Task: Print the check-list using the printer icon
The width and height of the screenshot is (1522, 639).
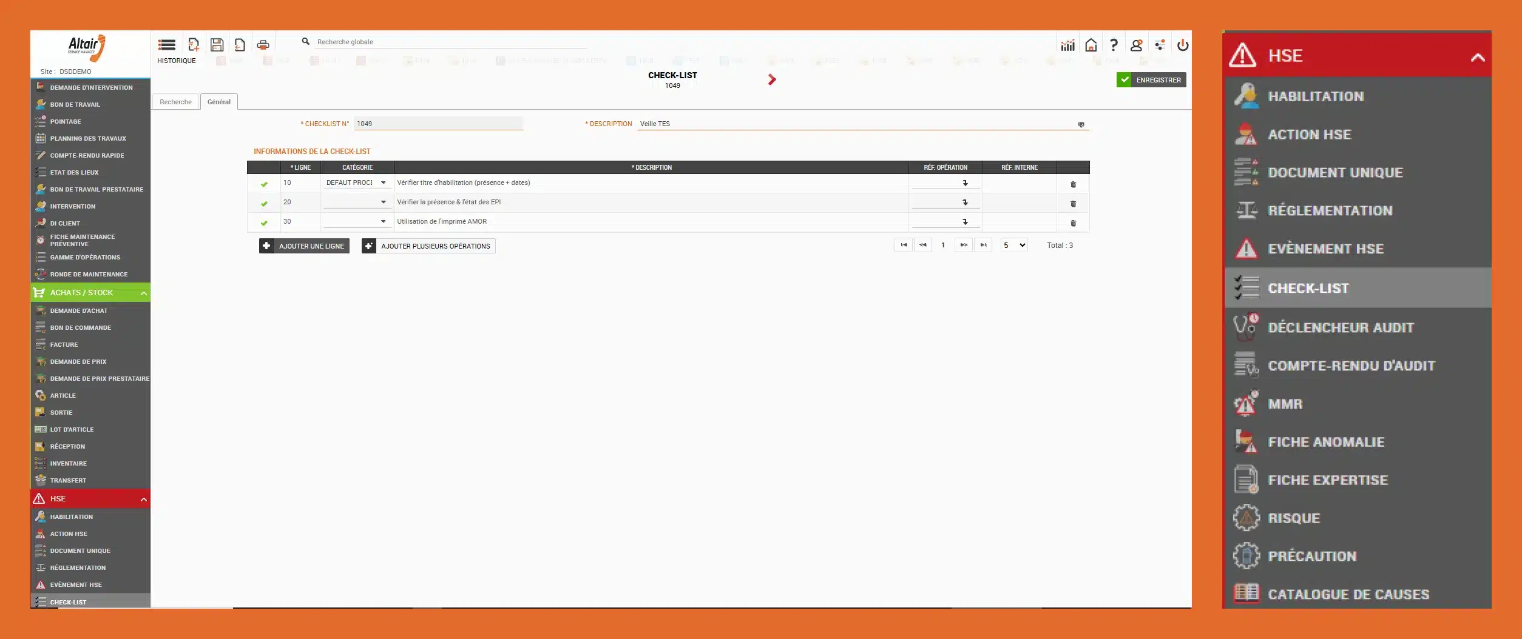Action: tap(263, 45)
